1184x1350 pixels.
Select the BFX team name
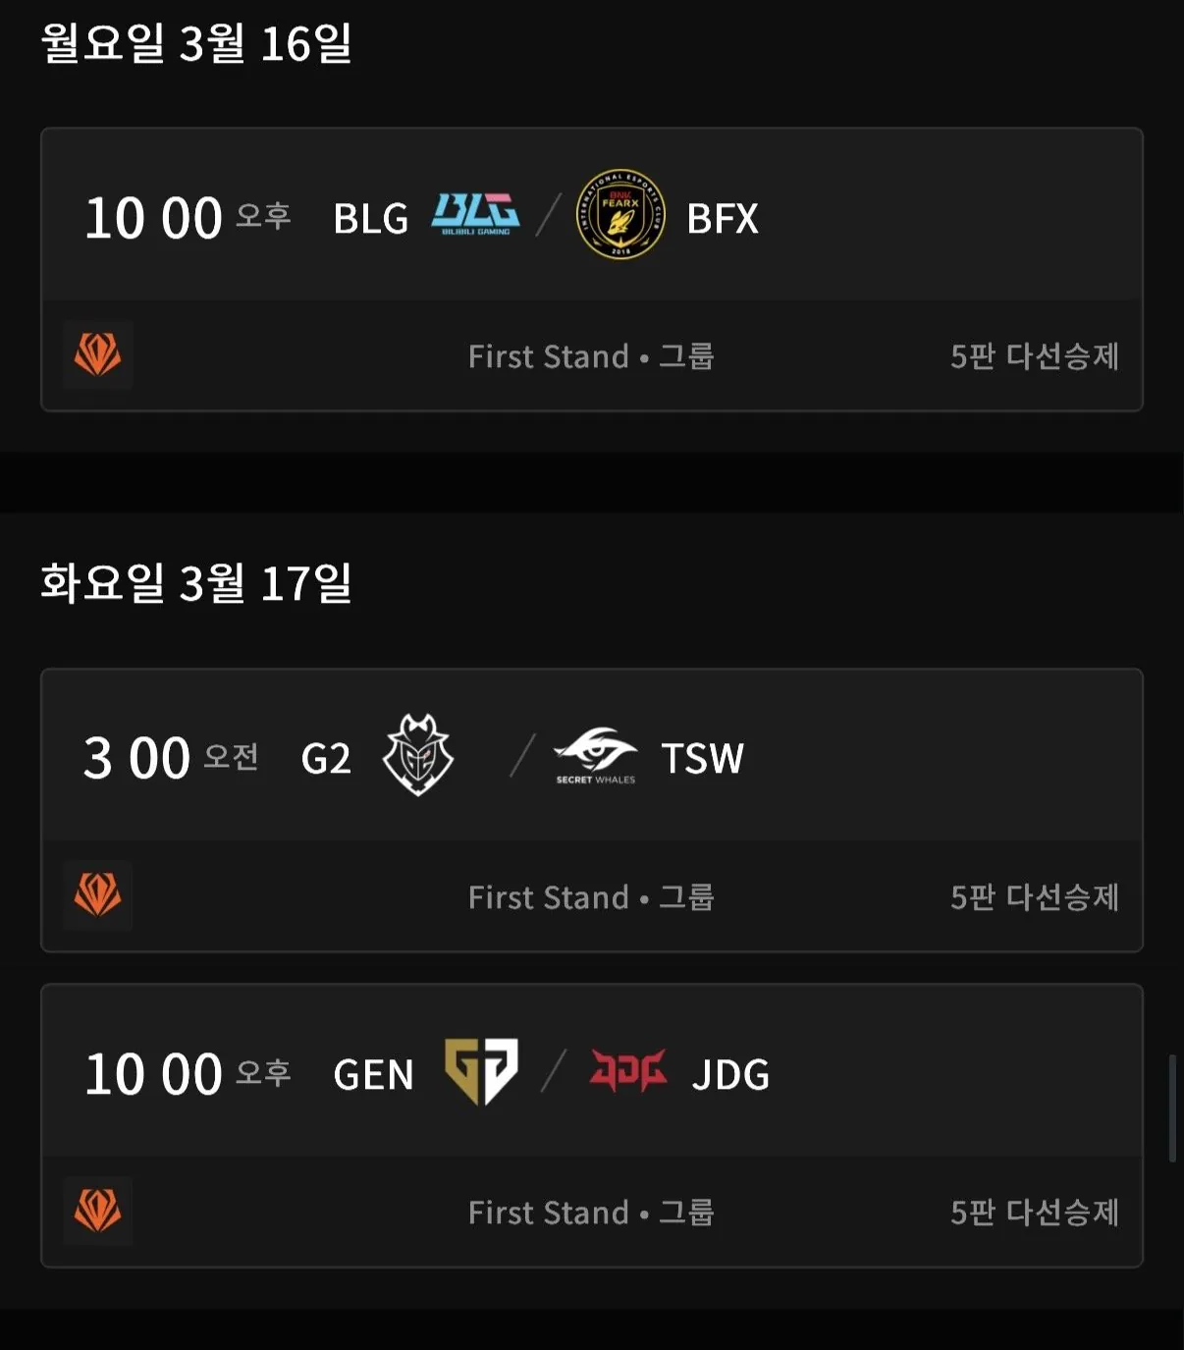coord(723,219)
